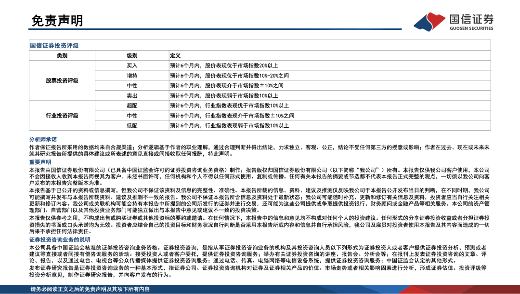Click the 中性 cell in the stock rating rows

click(x=132, y=86)
